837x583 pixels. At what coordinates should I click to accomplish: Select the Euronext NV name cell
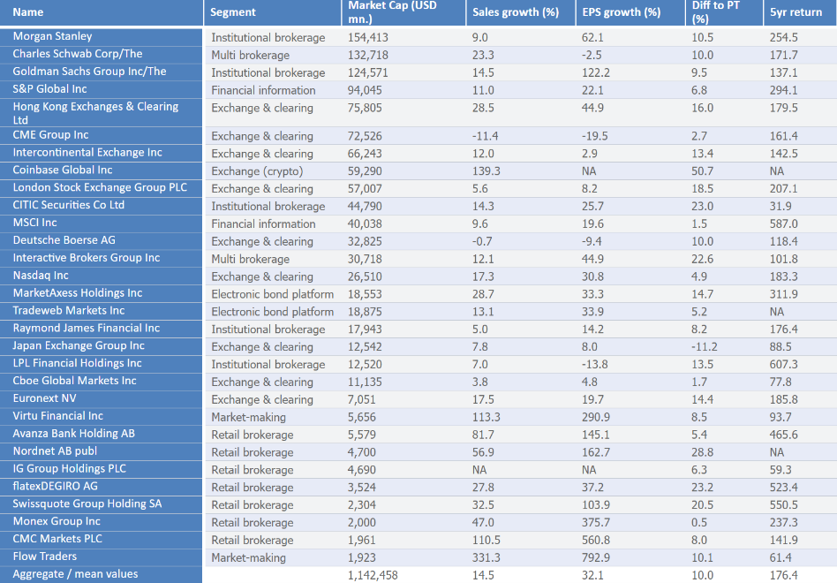(x=44, y=398)
